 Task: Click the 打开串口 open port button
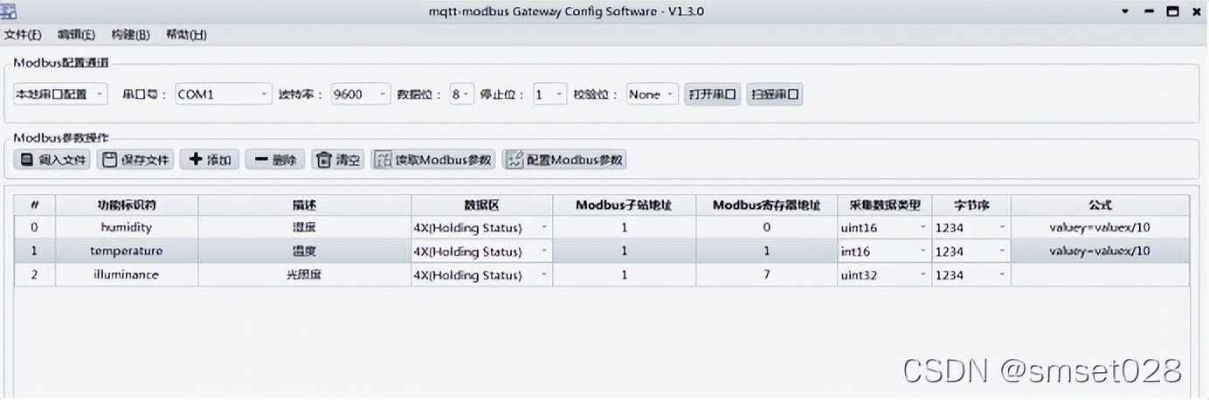click(712, 94)
